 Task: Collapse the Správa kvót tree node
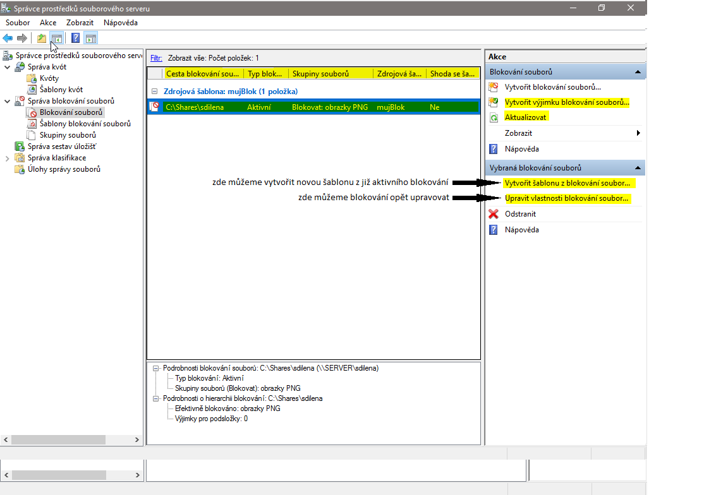coord(7,67)
